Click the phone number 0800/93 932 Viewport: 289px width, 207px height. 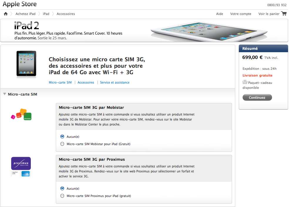(277, 5)
